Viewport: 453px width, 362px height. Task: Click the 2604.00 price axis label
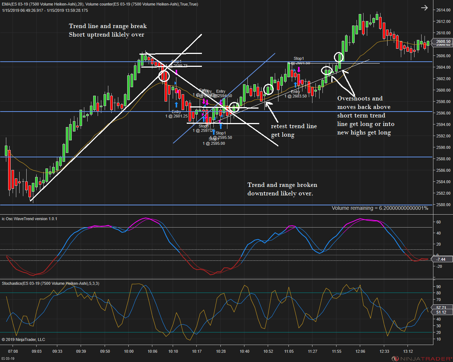click(443, 67)
